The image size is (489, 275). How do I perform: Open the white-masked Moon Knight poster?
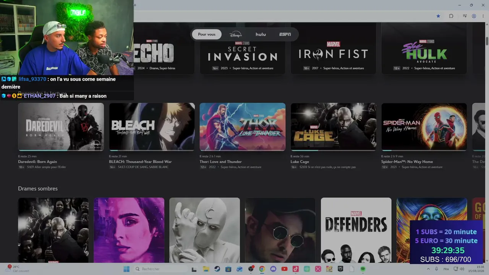204,230
